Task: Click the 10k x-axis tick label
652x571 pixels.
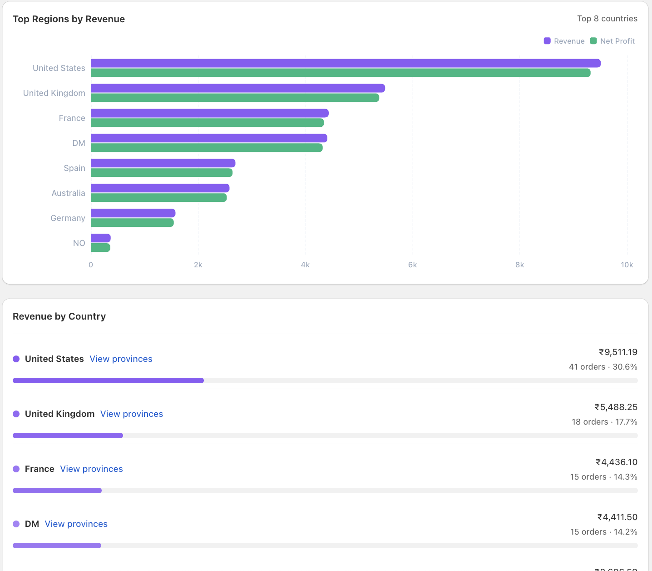Action: tap(627, 265)
